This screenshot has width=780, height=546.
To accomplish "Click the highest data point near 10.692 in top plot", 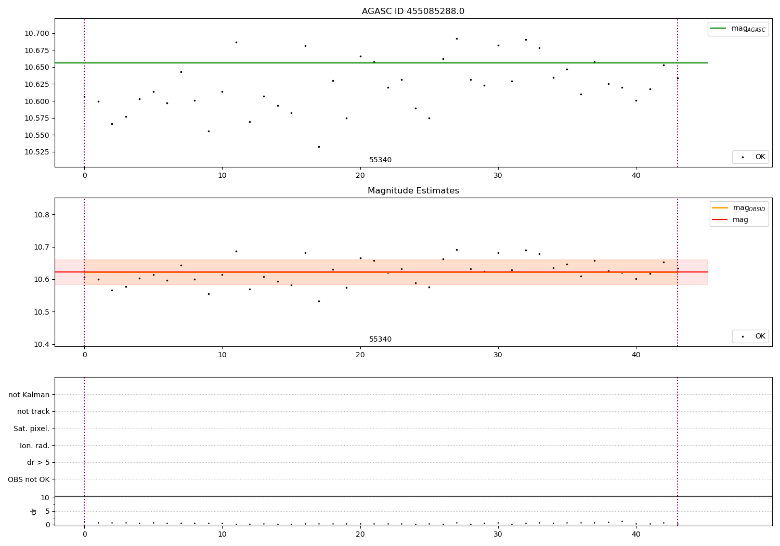I will pos(457,38).
